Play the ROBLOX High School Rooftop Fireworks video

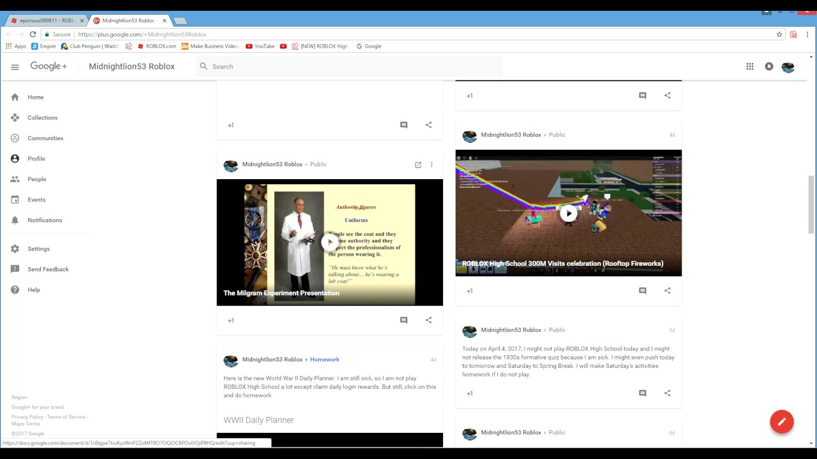click(x=568, y=214)
